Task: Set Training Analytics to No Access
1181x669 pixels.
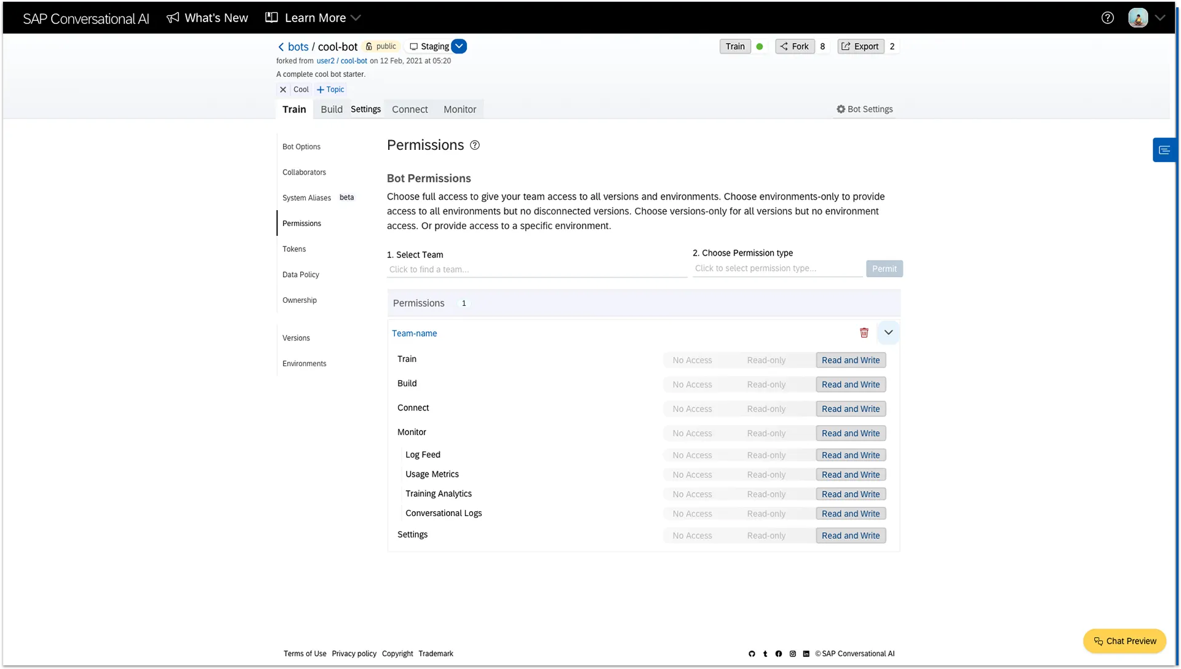Action: (x=692, y=495)
